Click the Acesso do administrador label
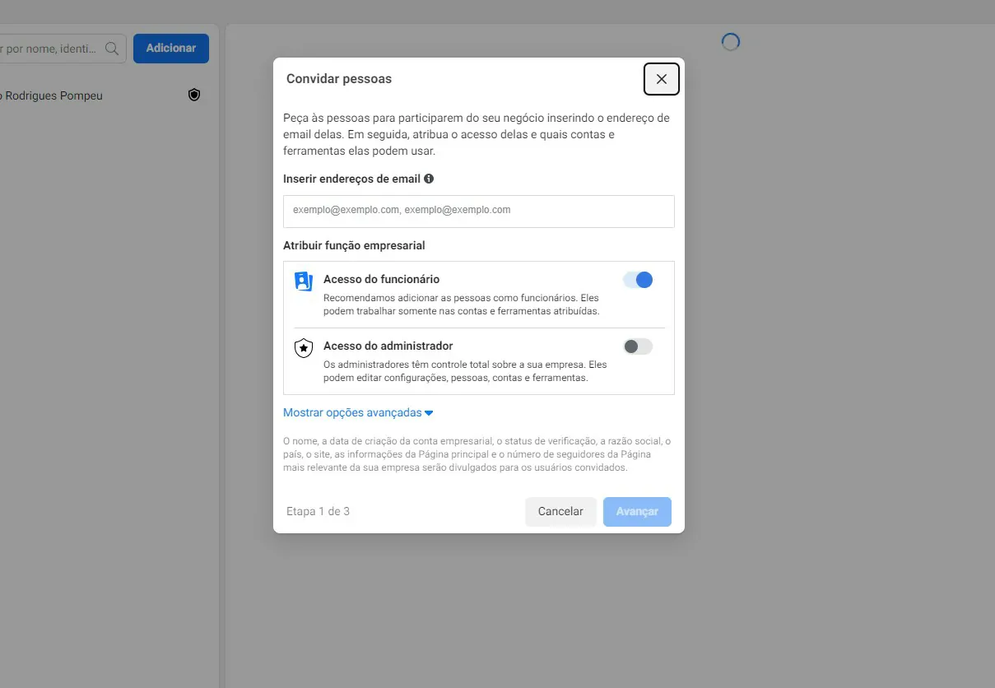The image size is (995, 688). click(x=388, y=346)
